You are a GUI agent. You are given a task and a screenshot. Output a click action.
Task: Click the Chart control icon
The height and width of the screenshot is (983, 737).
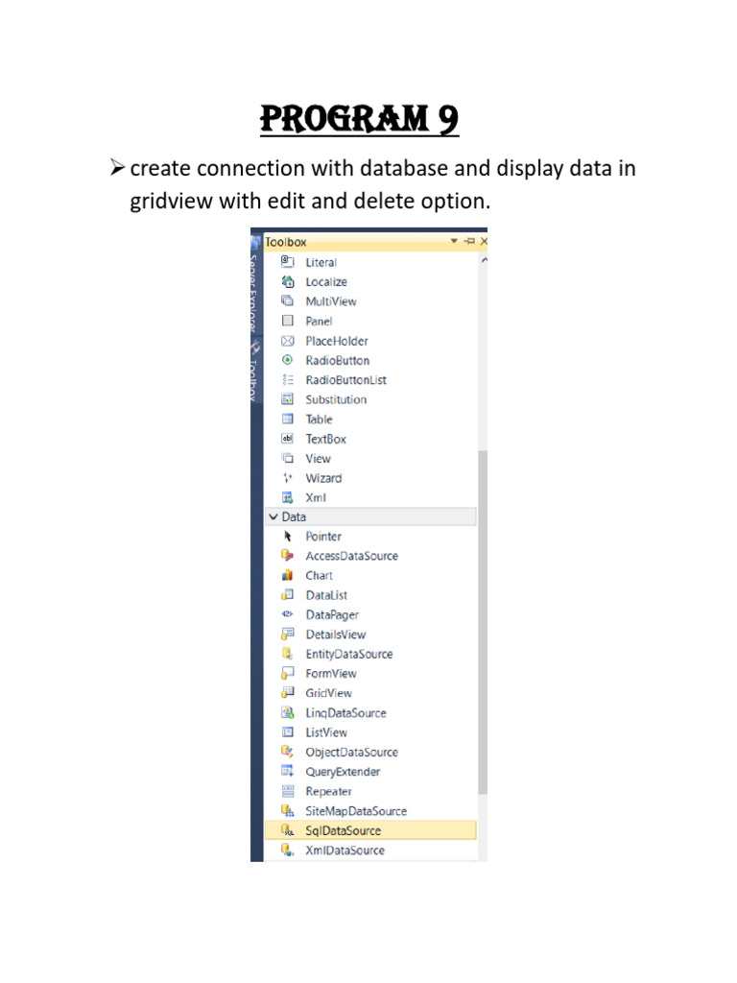[x=287, y=575]
